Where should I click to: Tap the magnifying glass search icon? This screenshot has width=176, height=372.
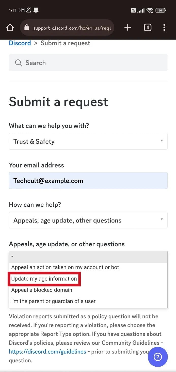[x=19, y=63]
